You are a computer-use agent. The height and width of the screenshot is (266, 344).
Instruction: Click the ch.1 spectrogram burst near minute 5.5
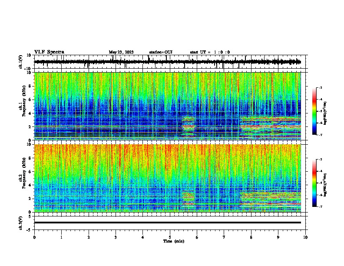tap(188, 127)
